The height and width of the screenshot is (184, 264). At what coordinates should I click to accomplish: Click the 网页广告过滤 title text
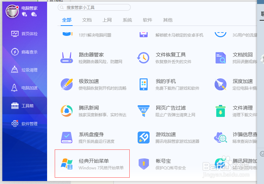click(171, 108)
